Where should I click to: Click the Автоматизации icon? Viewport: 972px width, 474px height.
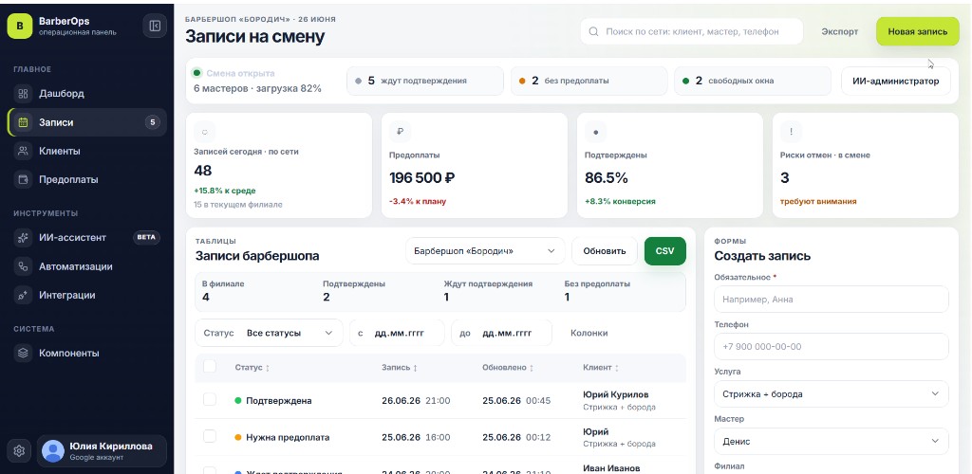pyautogui.click(x=23, y=266)
